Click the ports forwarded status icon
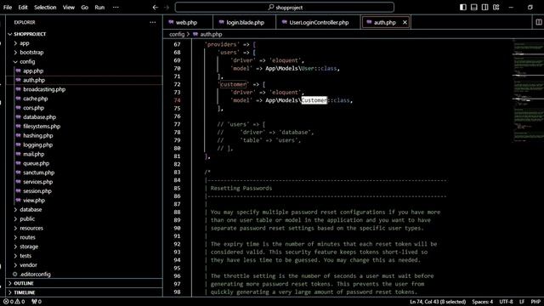Screen dimensions: 544x306 point(37,302)
